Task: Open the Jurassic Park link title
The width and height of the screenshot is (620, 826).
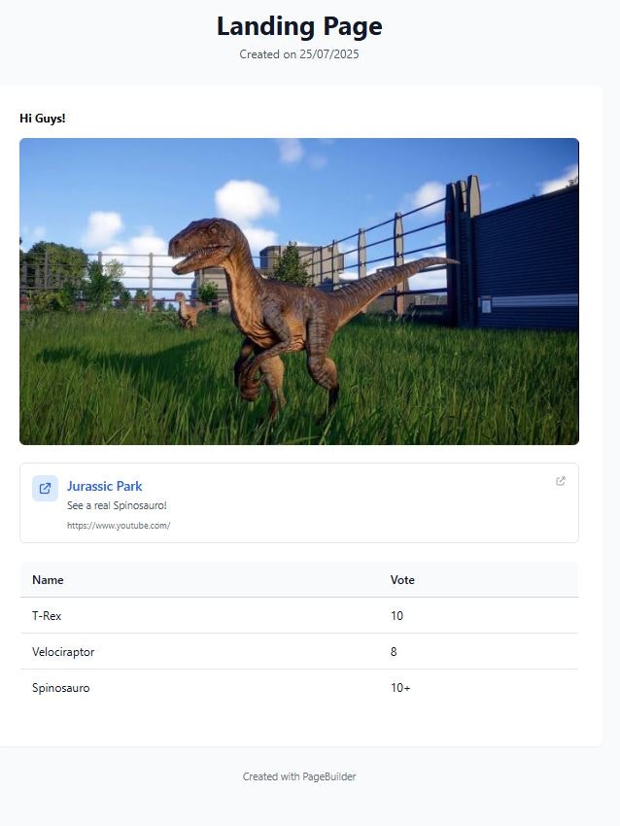Action: (x=104, y=486)
